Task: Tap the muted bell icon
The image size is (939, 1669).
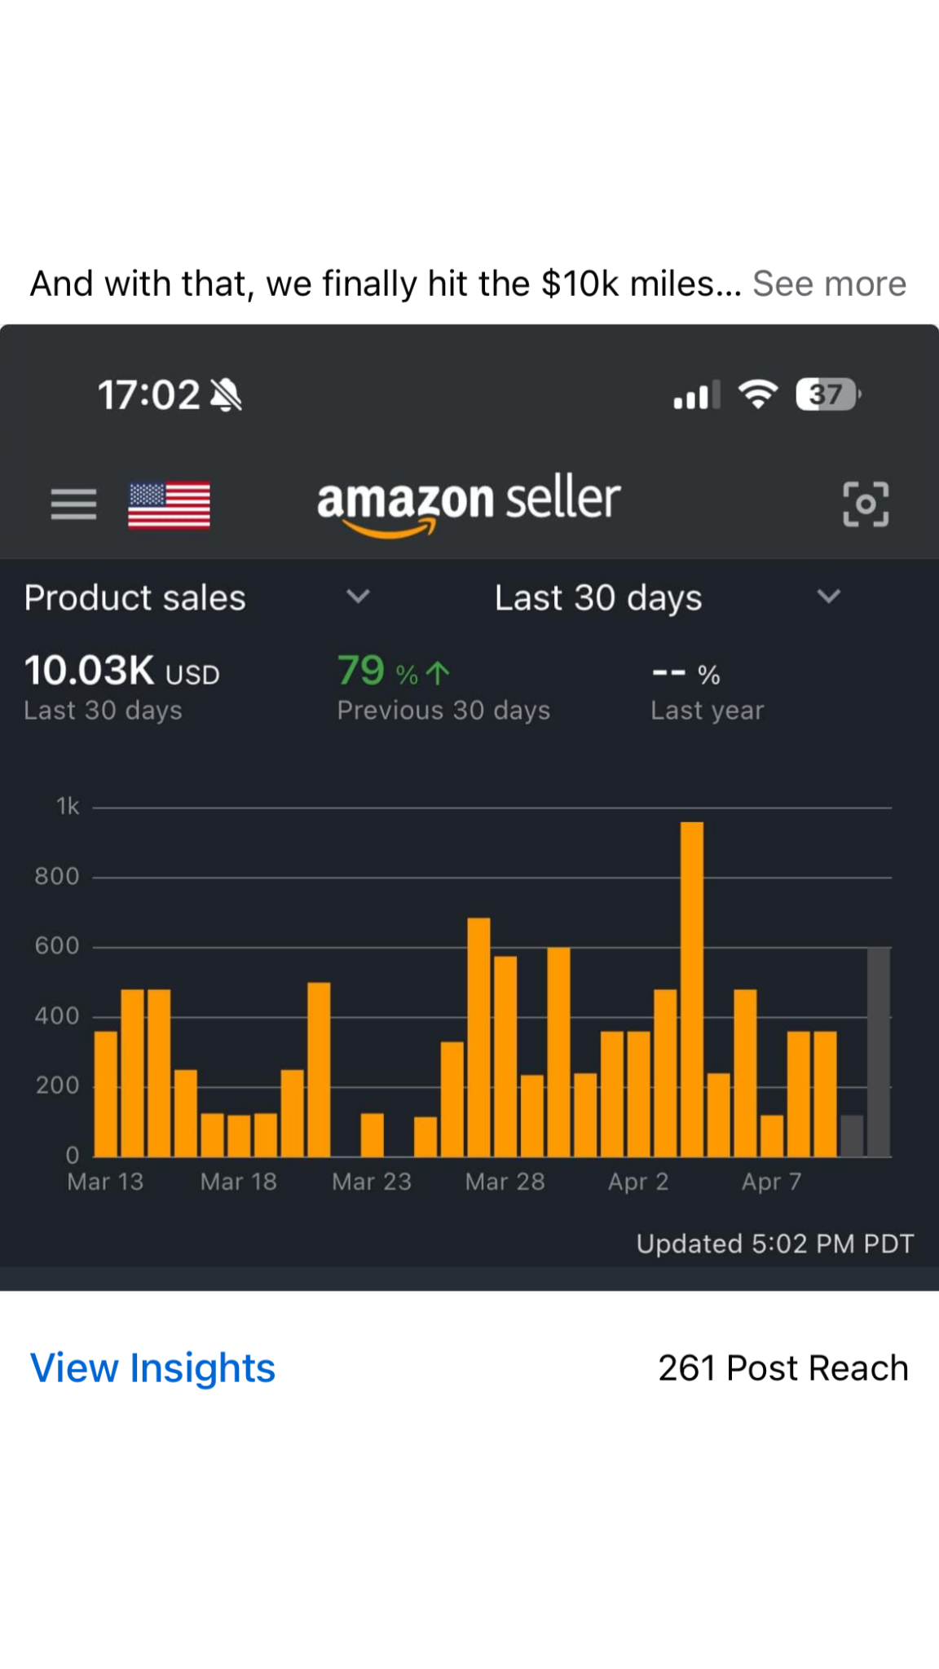Action: click(x=226, y=395)
